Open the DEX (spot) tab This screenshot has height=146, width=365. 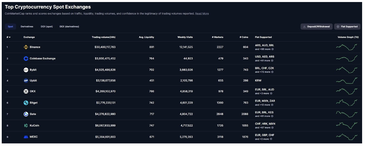pyautogui.click(x=47, y=27)
